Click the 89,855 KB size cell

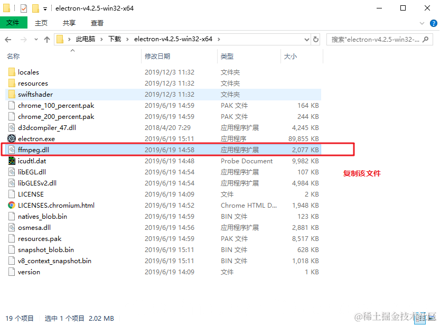(x=304, y=138)
